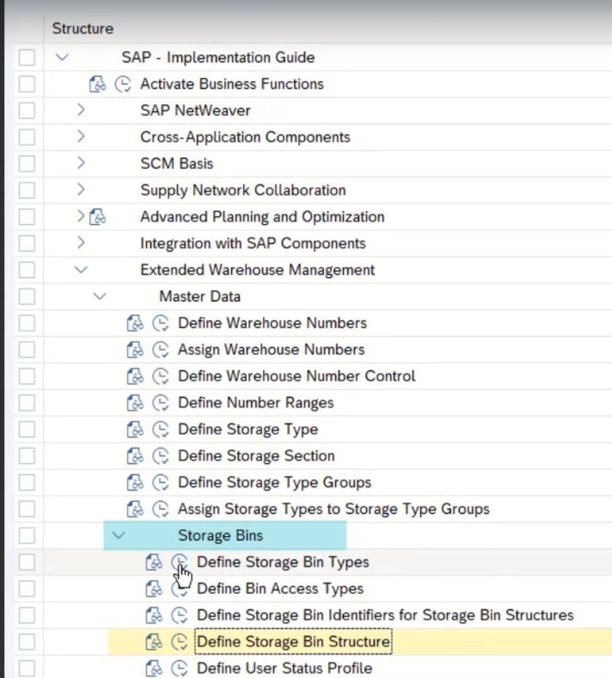Open documentation icon for Define Storage Bin Types
This screenshot has height=678, width=612.
(154, 562)
